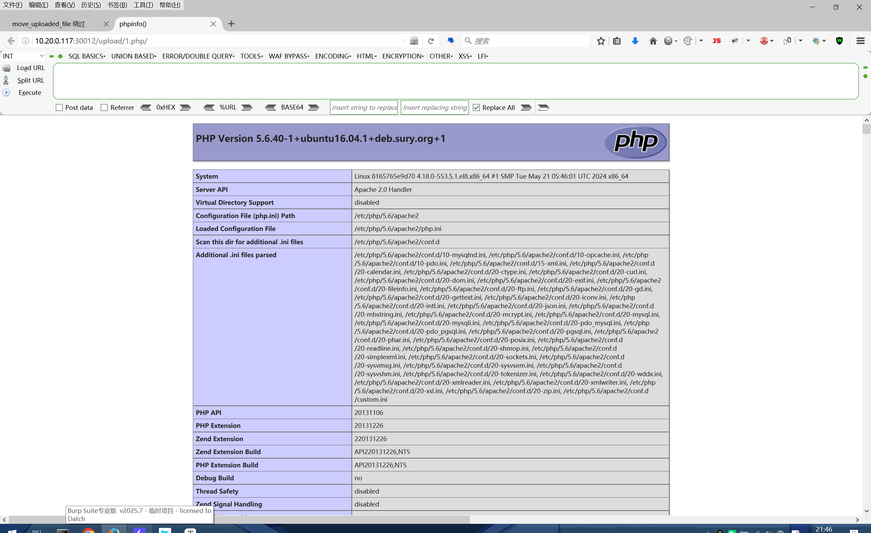Go to the browser home icon

coord(653,41)
